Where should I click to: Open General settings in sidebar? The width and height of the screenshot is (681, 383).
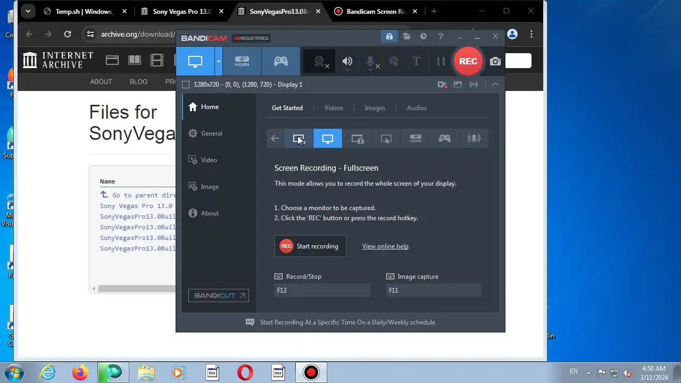pyautogui.click(x=219, y=134)
